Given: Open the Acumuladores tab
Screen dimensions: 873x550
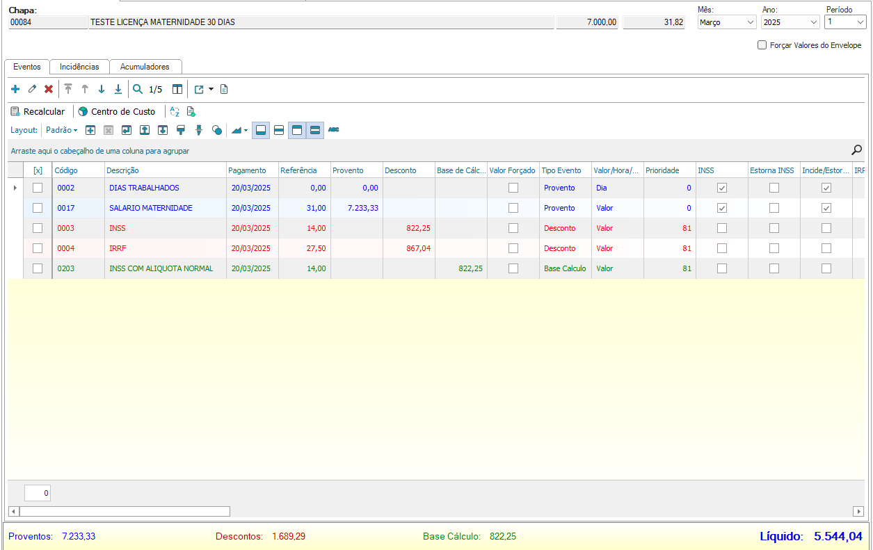Looking at the screenshot, I should [145, 67].
